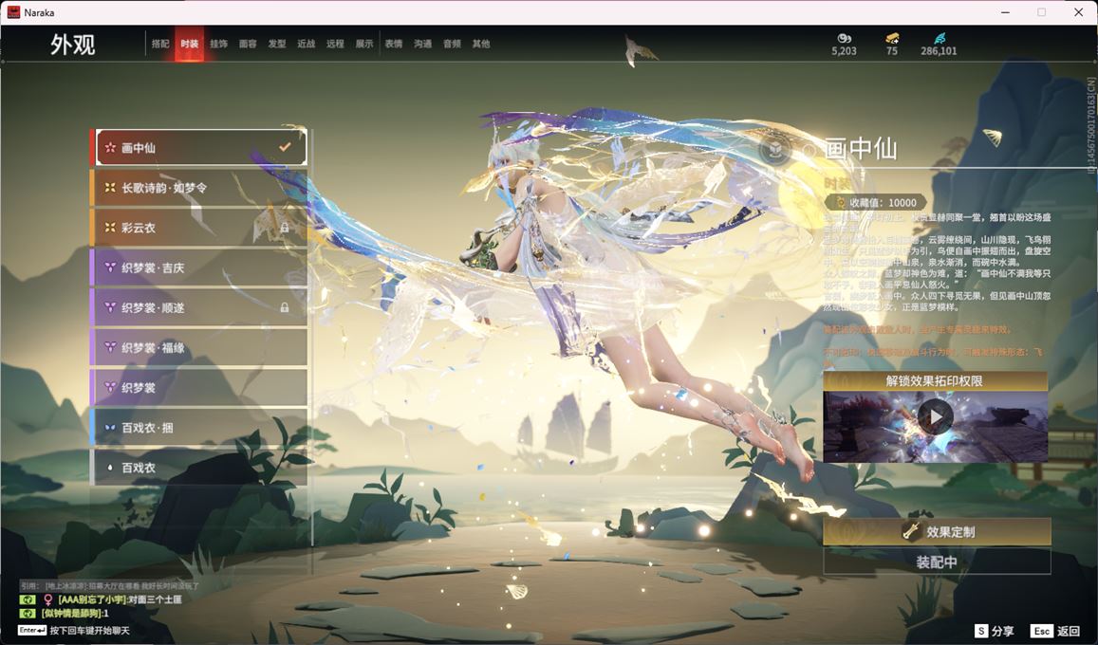This screenshot has width=1098, height=645.
Task: Click equipped checkmark on 画中仙
Action: click(285, 147)
